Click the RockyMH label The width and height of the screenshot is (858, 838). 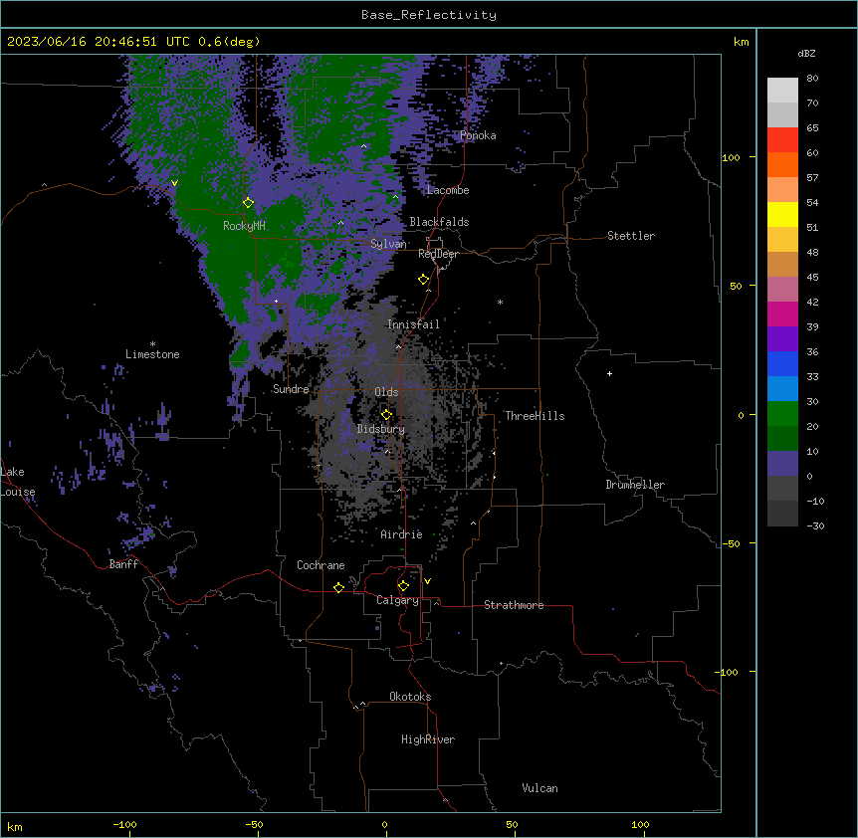click(x=244, y=226)
